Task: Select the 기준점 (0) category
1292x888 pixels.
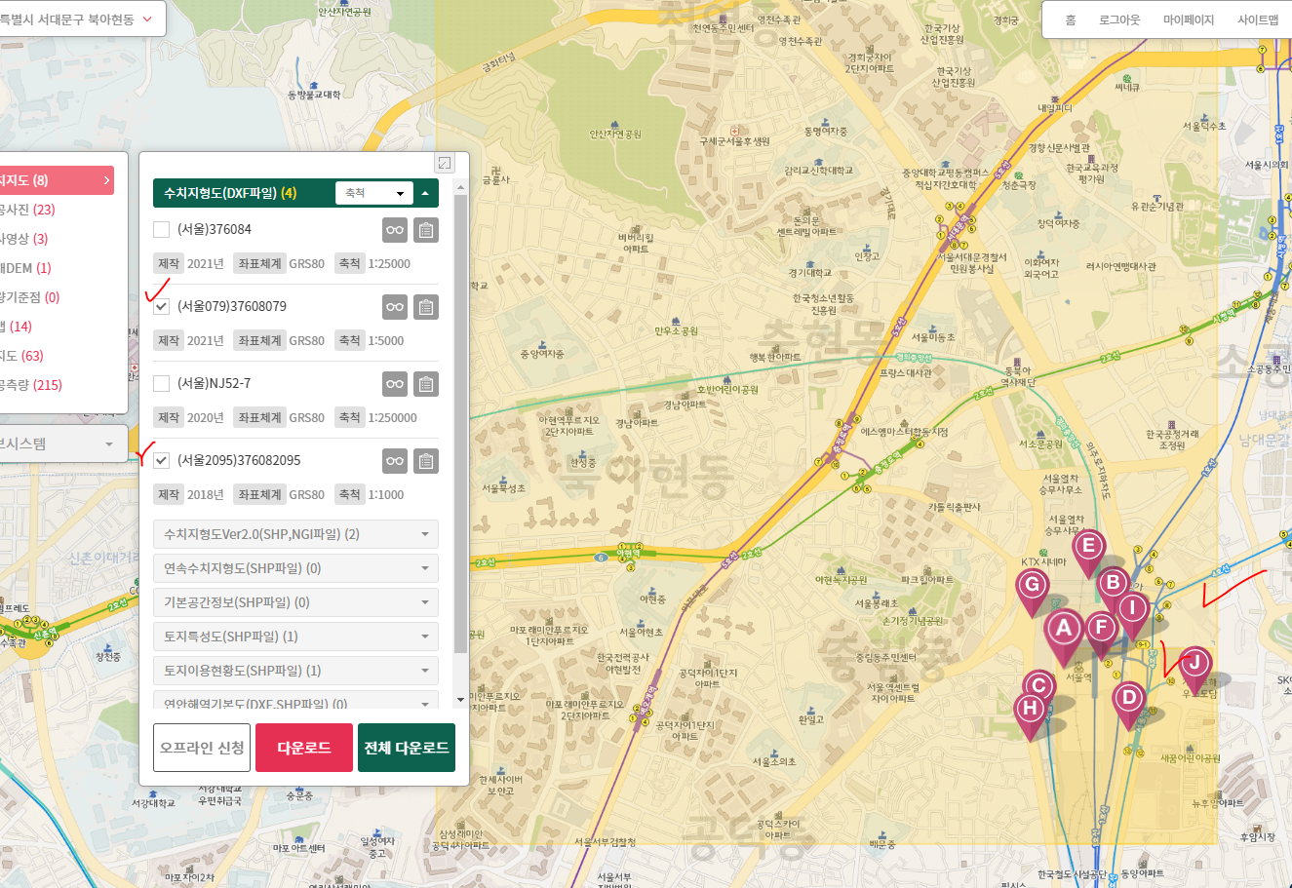Action: pos(30,297)
